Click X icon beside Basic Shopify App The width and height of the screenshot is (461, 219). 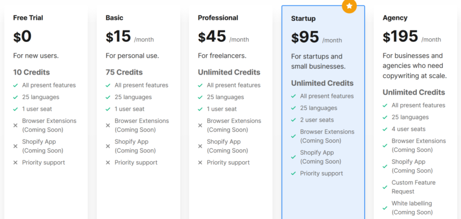click(x=108, y=146)
